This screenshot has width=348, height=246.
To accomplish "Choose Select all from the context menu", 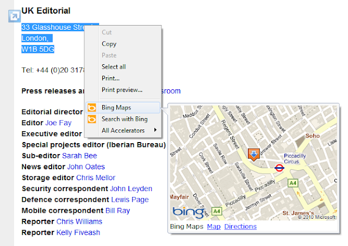I will tap(114, 66).
